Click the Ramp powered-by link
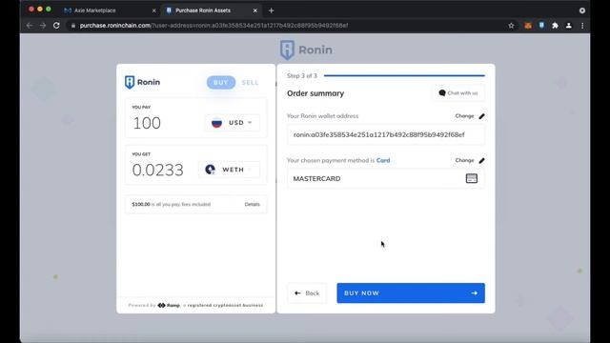This screenshot has height=343, width=610. click(x=169, y=305)
